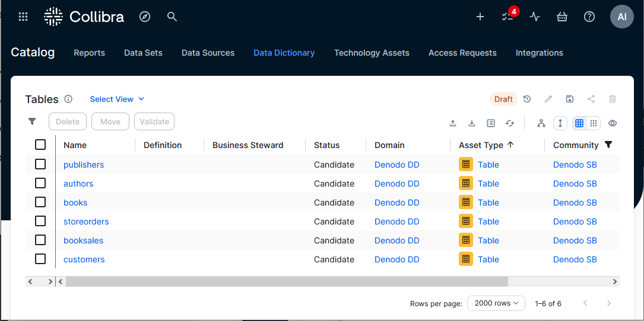Open the apps grid menu
This screenshot has width=644, height=321.
[23, 17]
